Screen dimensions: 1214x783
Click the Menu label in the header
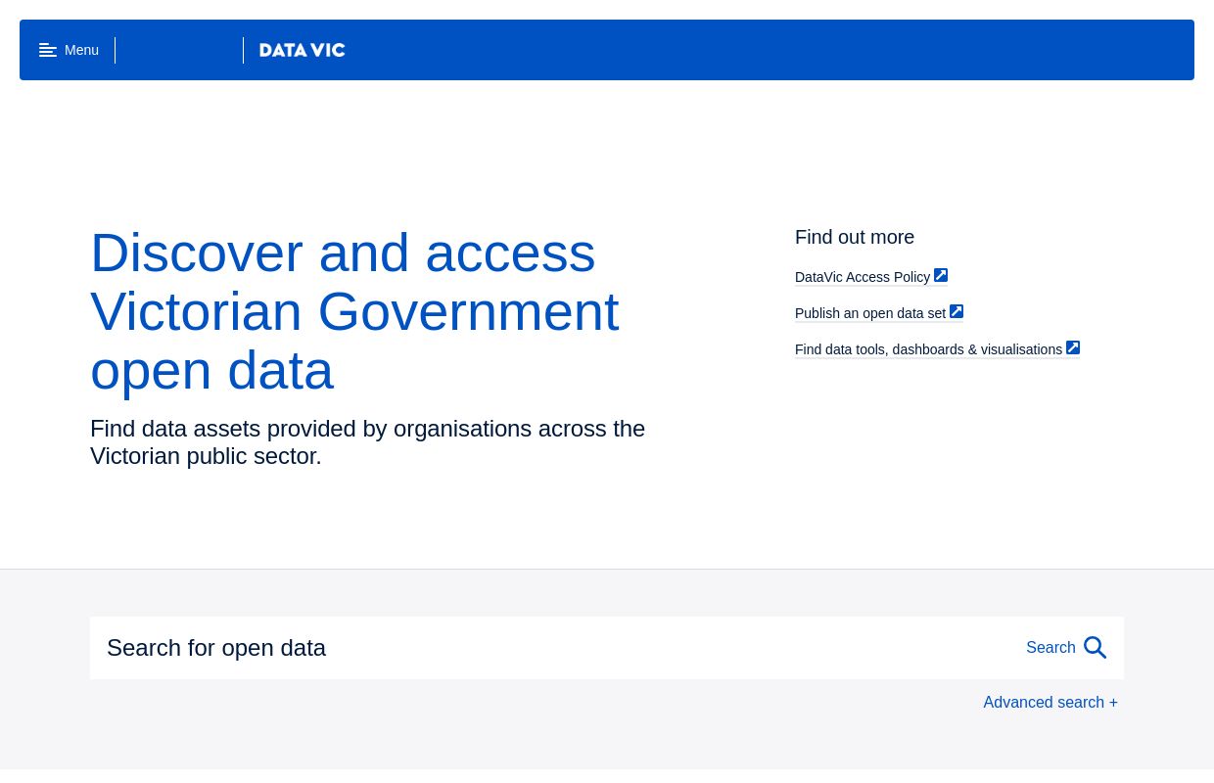[x=81, y=50]
